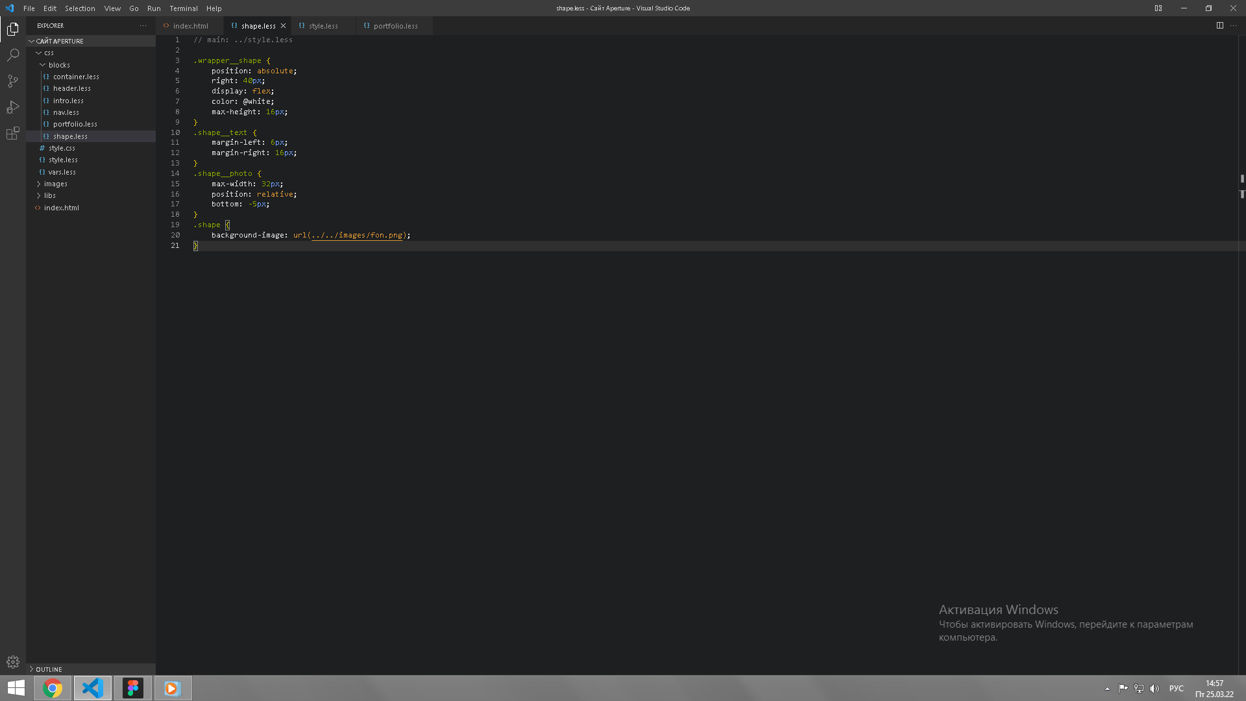Expand the images folder
1246x701 pixels.
coord(91,184)
